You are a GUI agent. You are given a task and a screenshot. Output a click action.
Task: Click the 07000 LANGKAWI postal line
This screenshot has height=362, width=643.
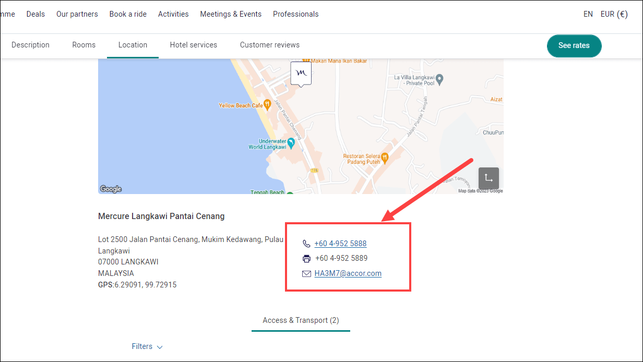[x=128, y=262]
